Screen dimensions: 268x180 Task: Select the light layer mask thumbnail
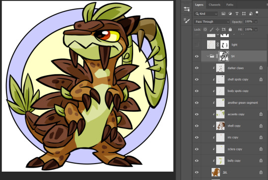pos(225,45)
